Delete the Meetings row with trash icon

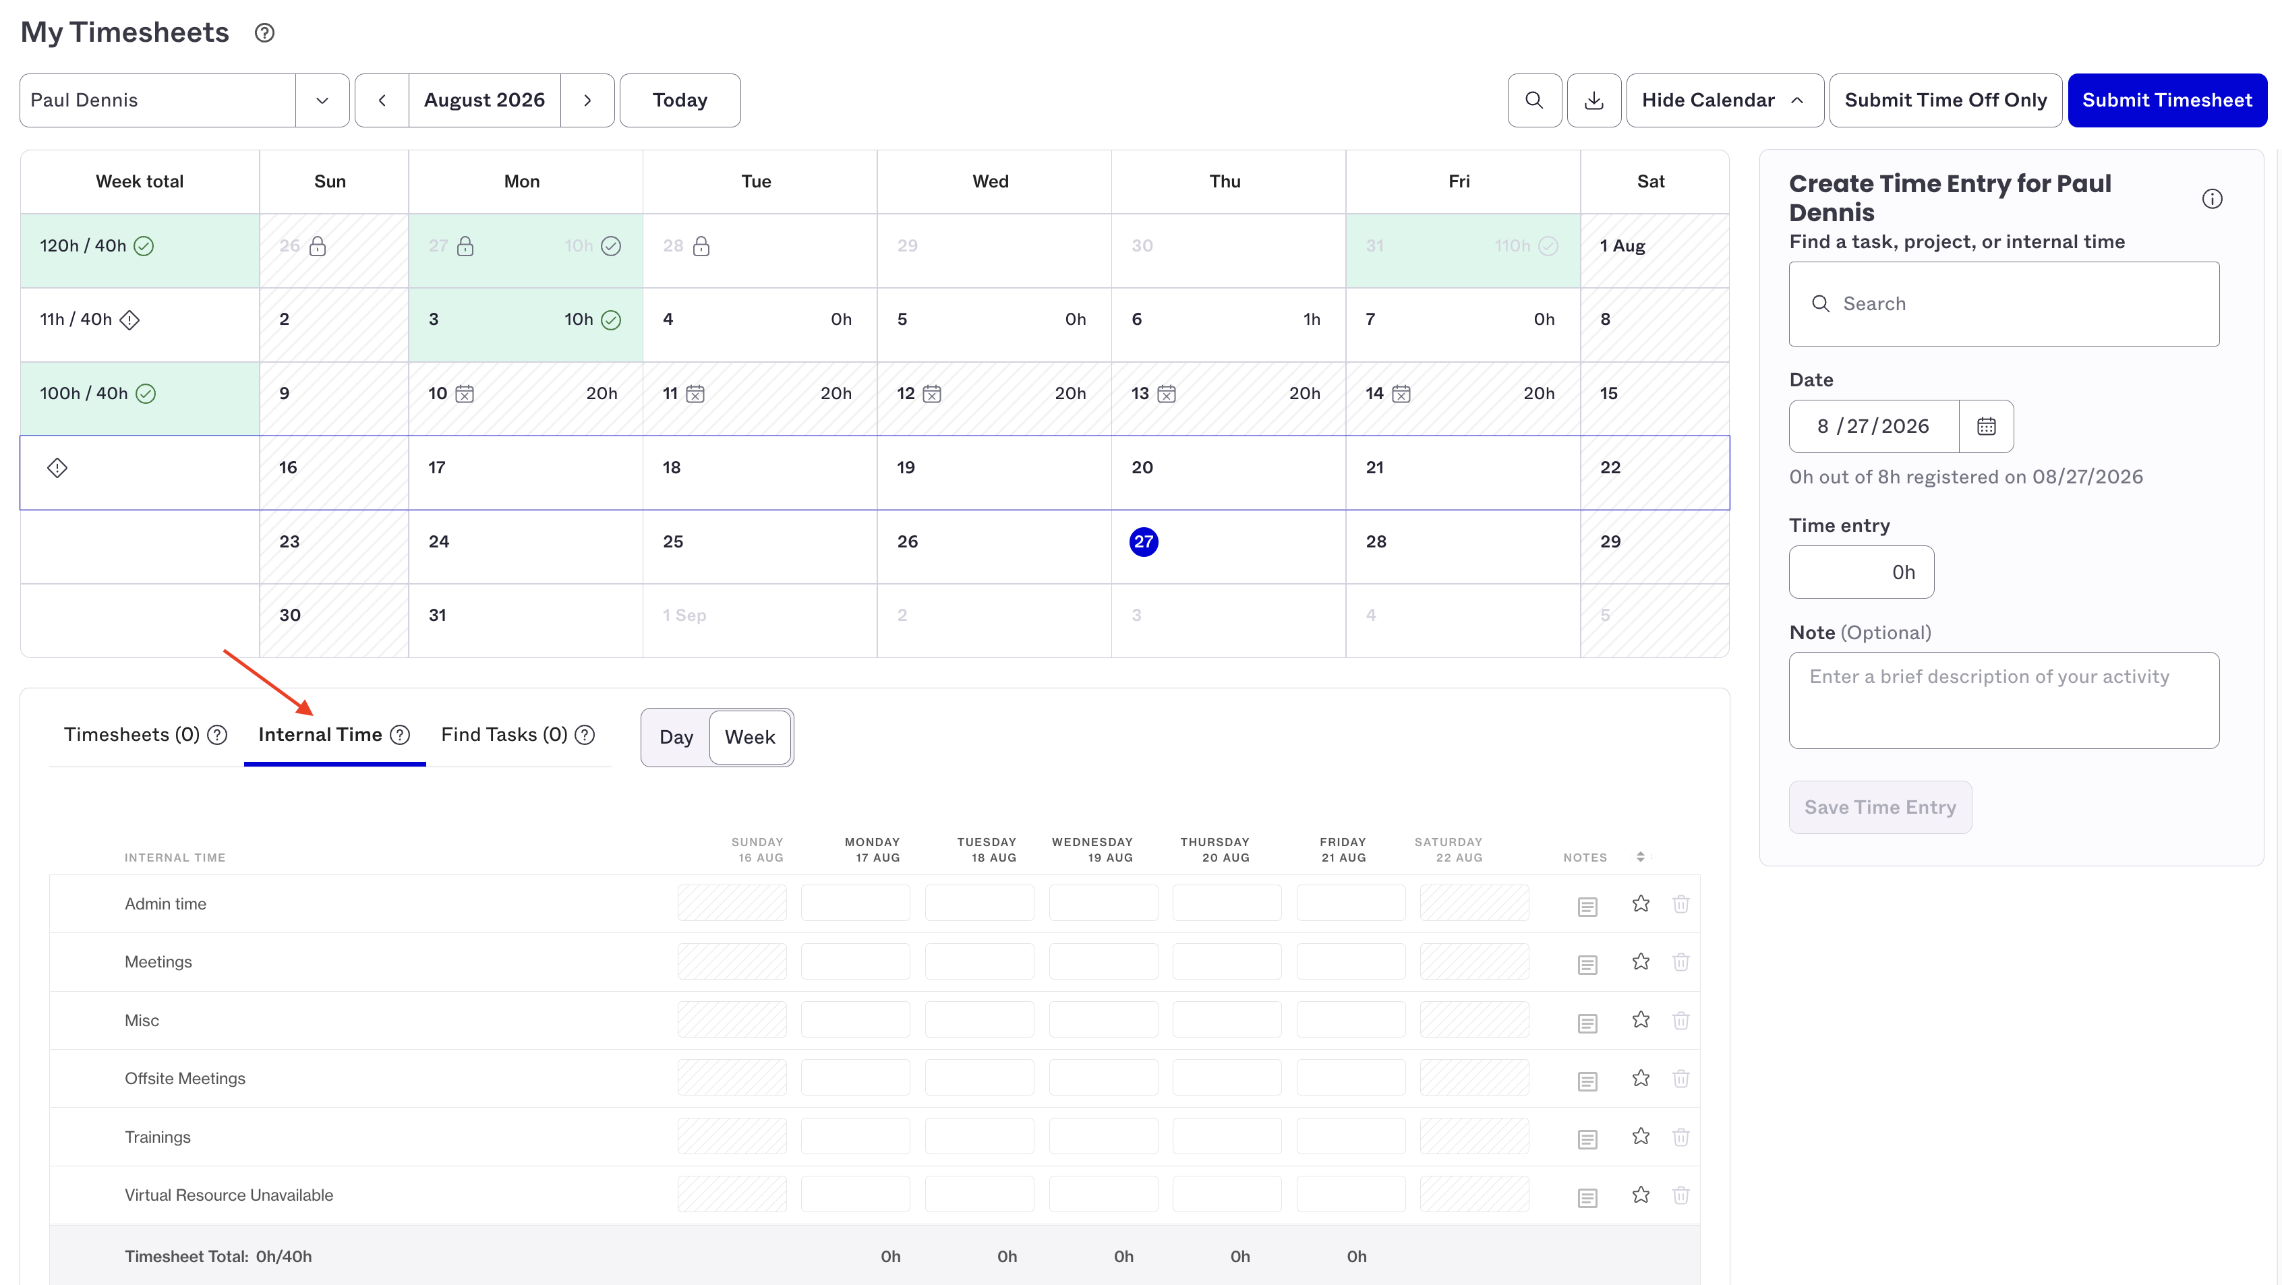click(1680, 962)
